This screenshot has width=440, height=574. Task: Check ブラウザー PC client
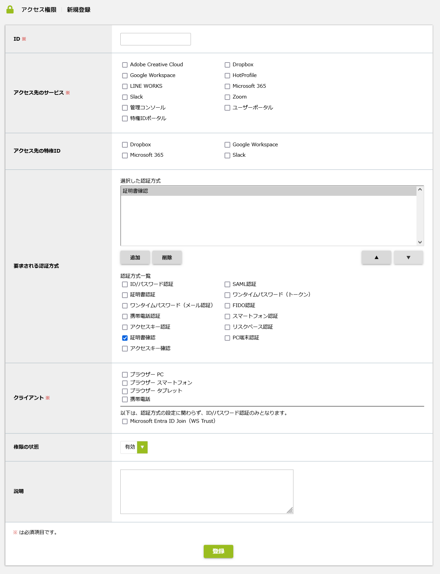(125, 375)
